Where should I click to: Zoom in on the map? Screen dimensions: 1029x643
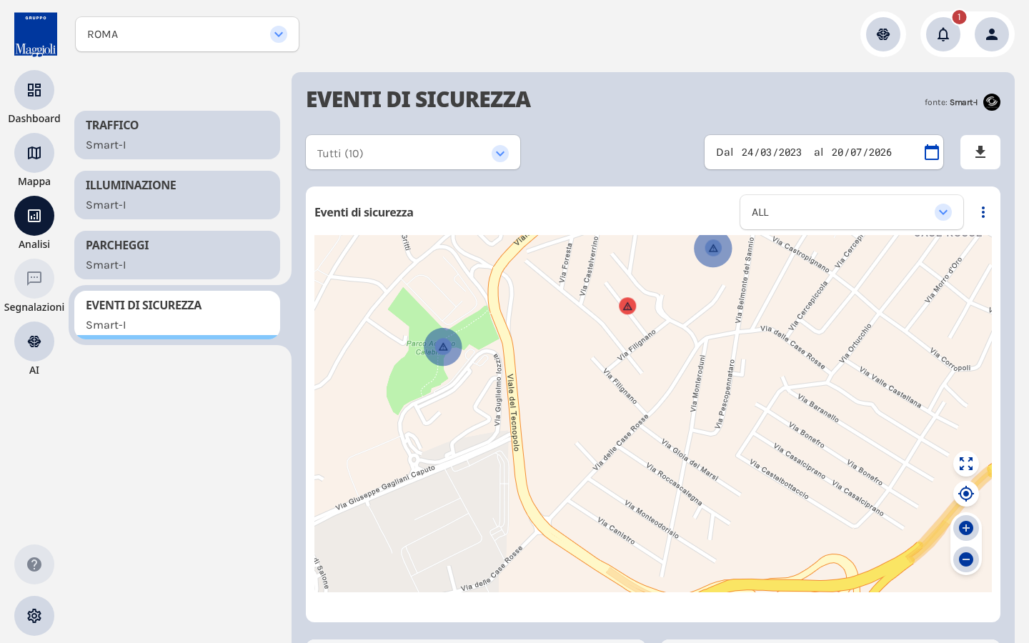point(966,528)
